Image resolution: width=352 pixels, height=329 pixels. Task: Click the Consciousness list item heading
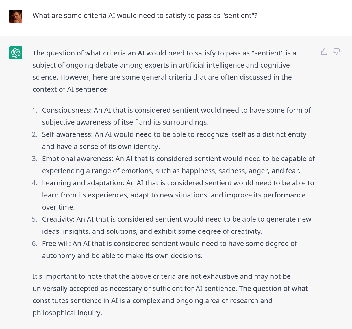click(x=67, y=110)
